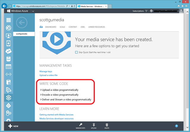Open a new browser tab
190x132 pixels.
point(110,6)
